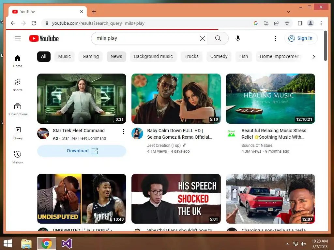Screen dimensions: 334x250
Task: Click the taskbar volume speaker icon
Action: pyautogui.click(x=303, y=243)
